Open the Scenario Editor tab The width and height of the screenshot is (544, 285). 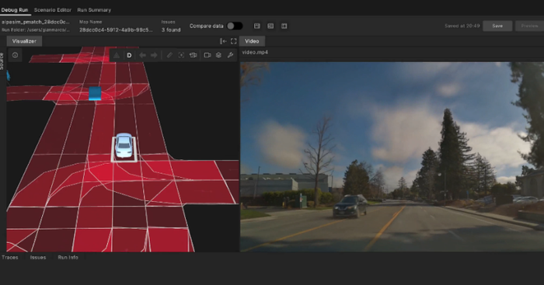[x=53, y=10]
